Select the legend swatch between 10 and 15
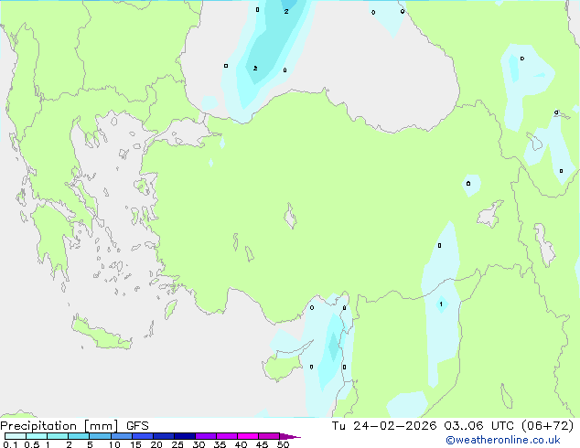The width and height of the screenshot is (580, 448). click(122, 436)
